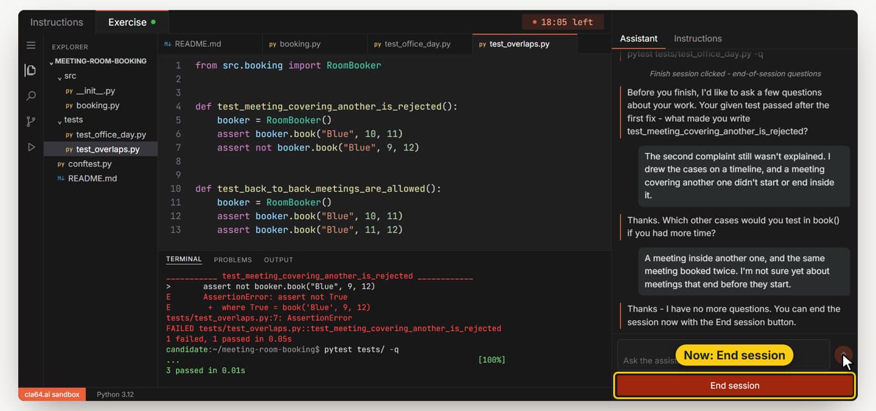Click the 'I have no more questions' message

point(734,315)
